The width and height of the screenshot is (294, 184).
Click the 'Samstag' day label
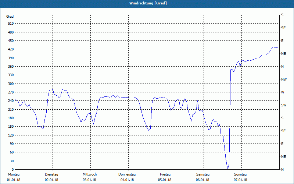click(203, 174)
